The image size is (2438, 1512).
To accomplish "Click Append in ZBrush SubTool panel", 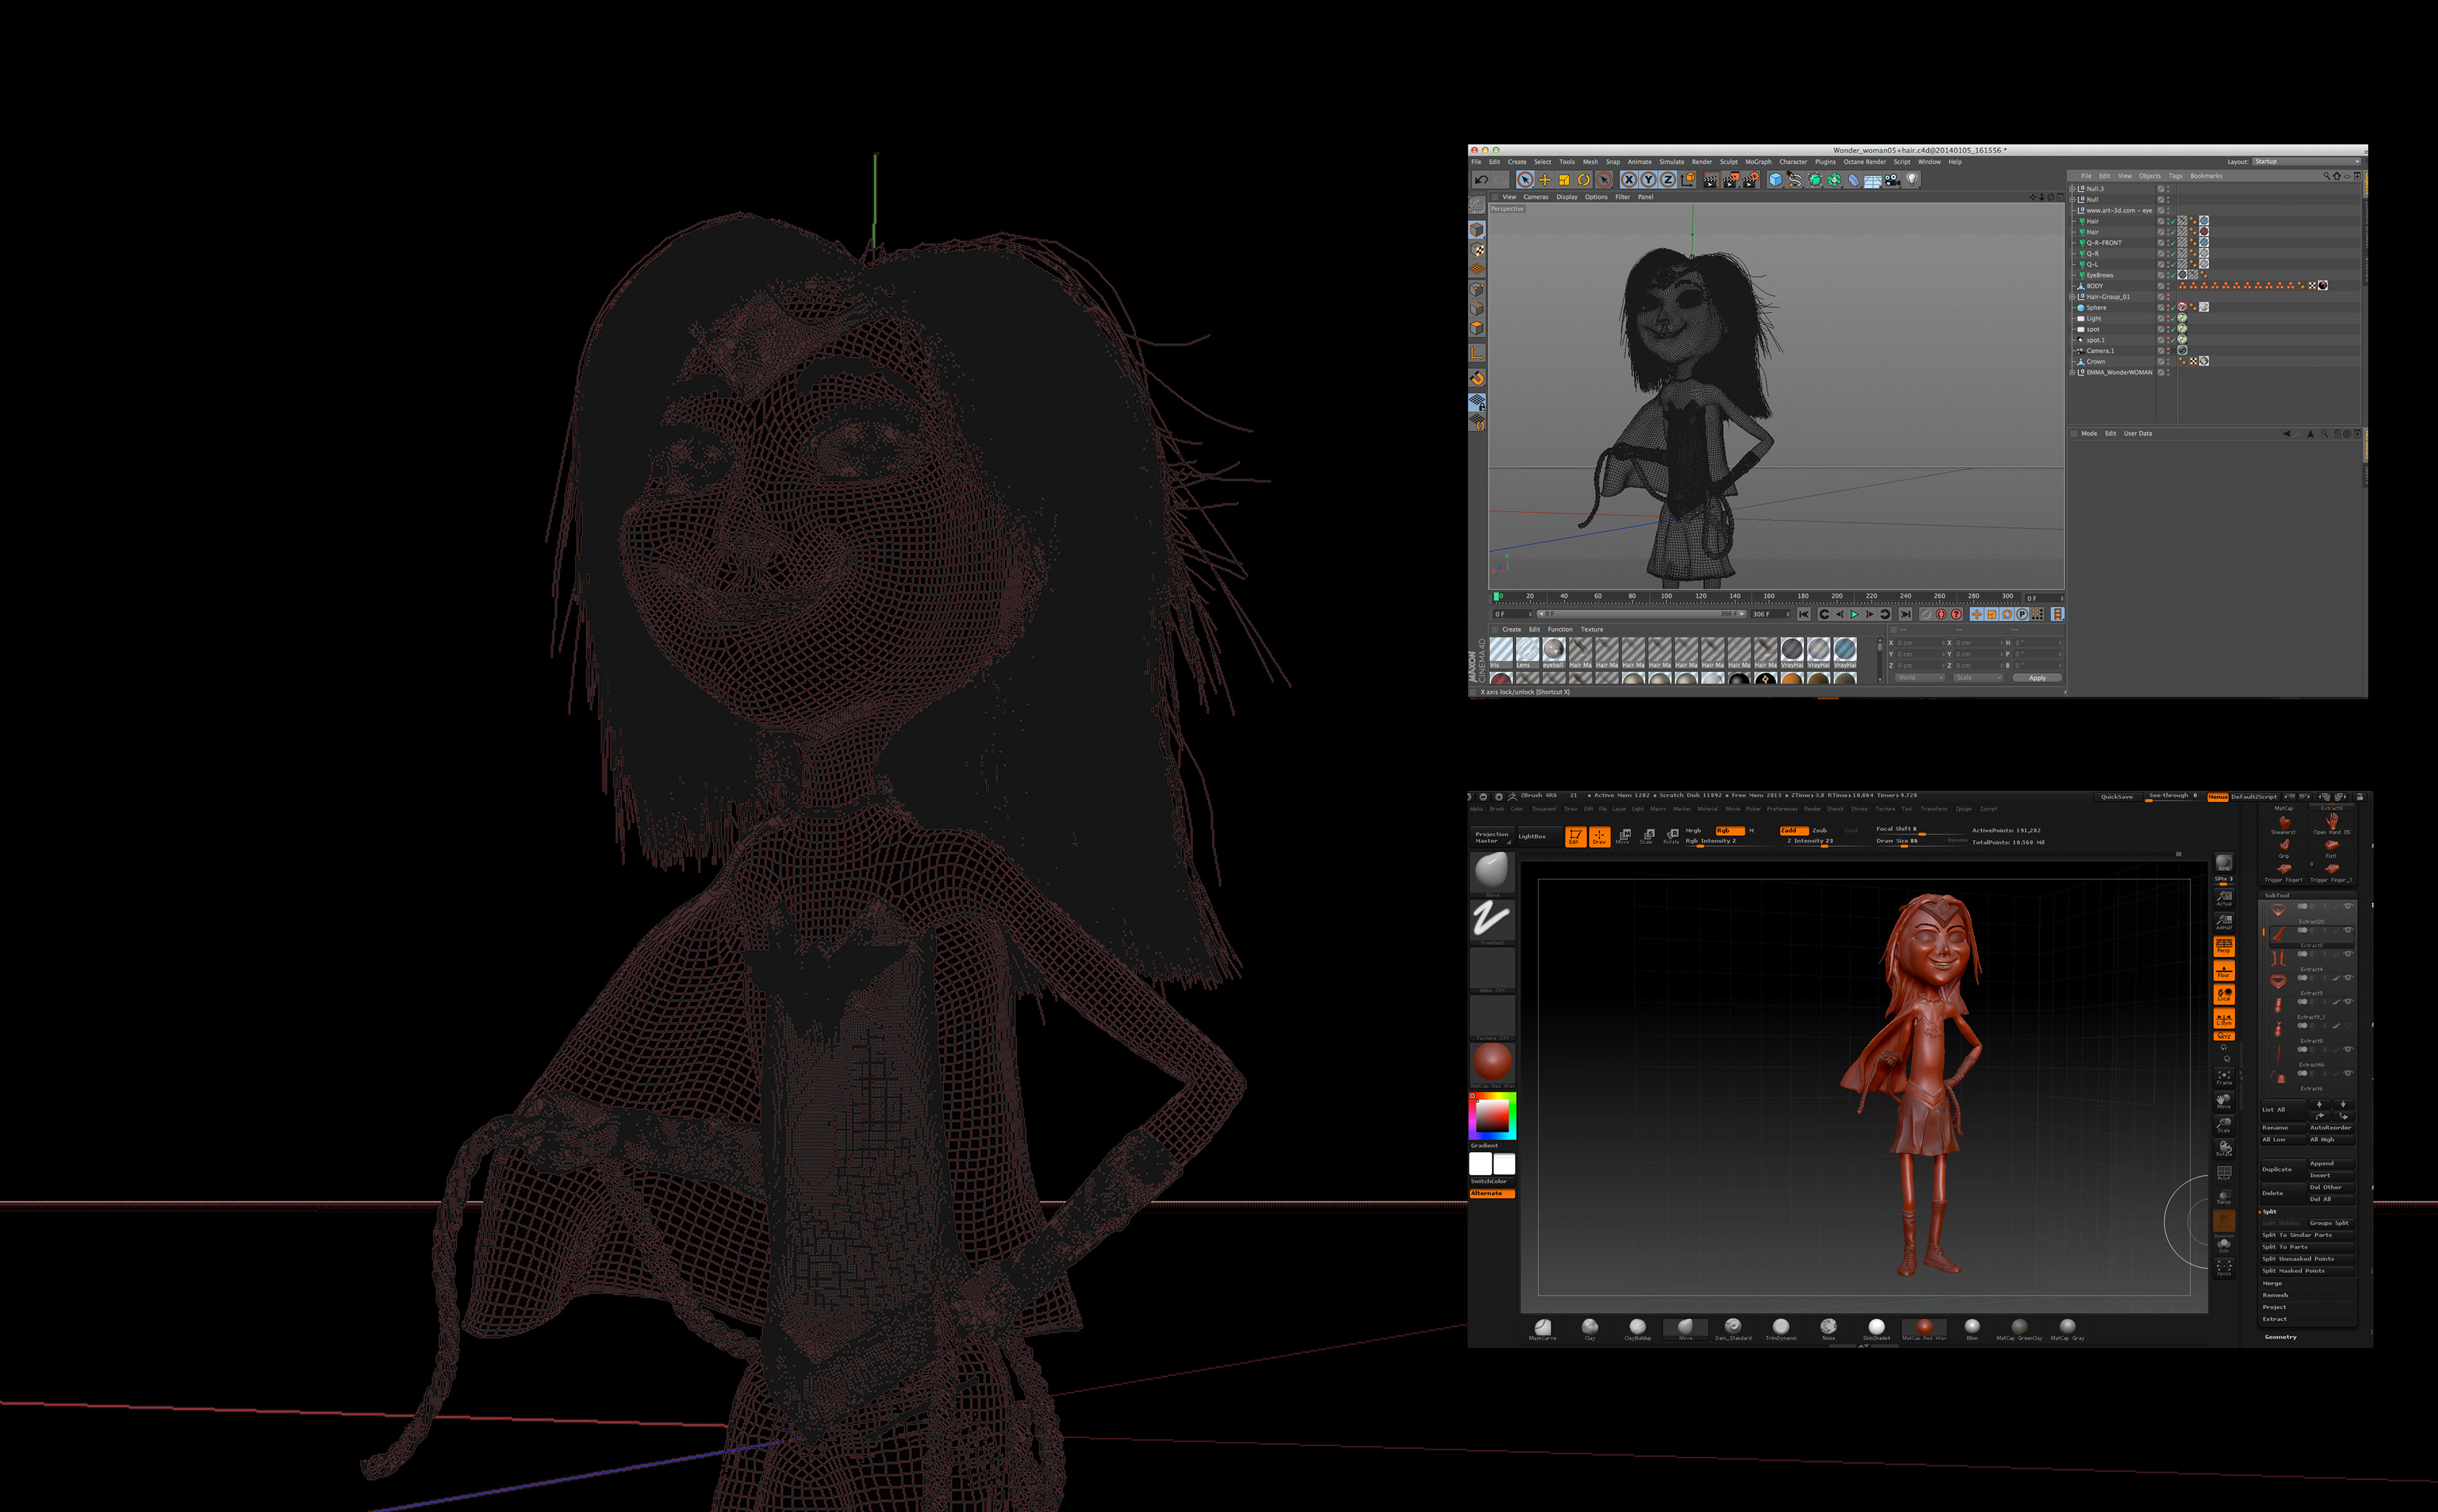I will point(2332,1164).
